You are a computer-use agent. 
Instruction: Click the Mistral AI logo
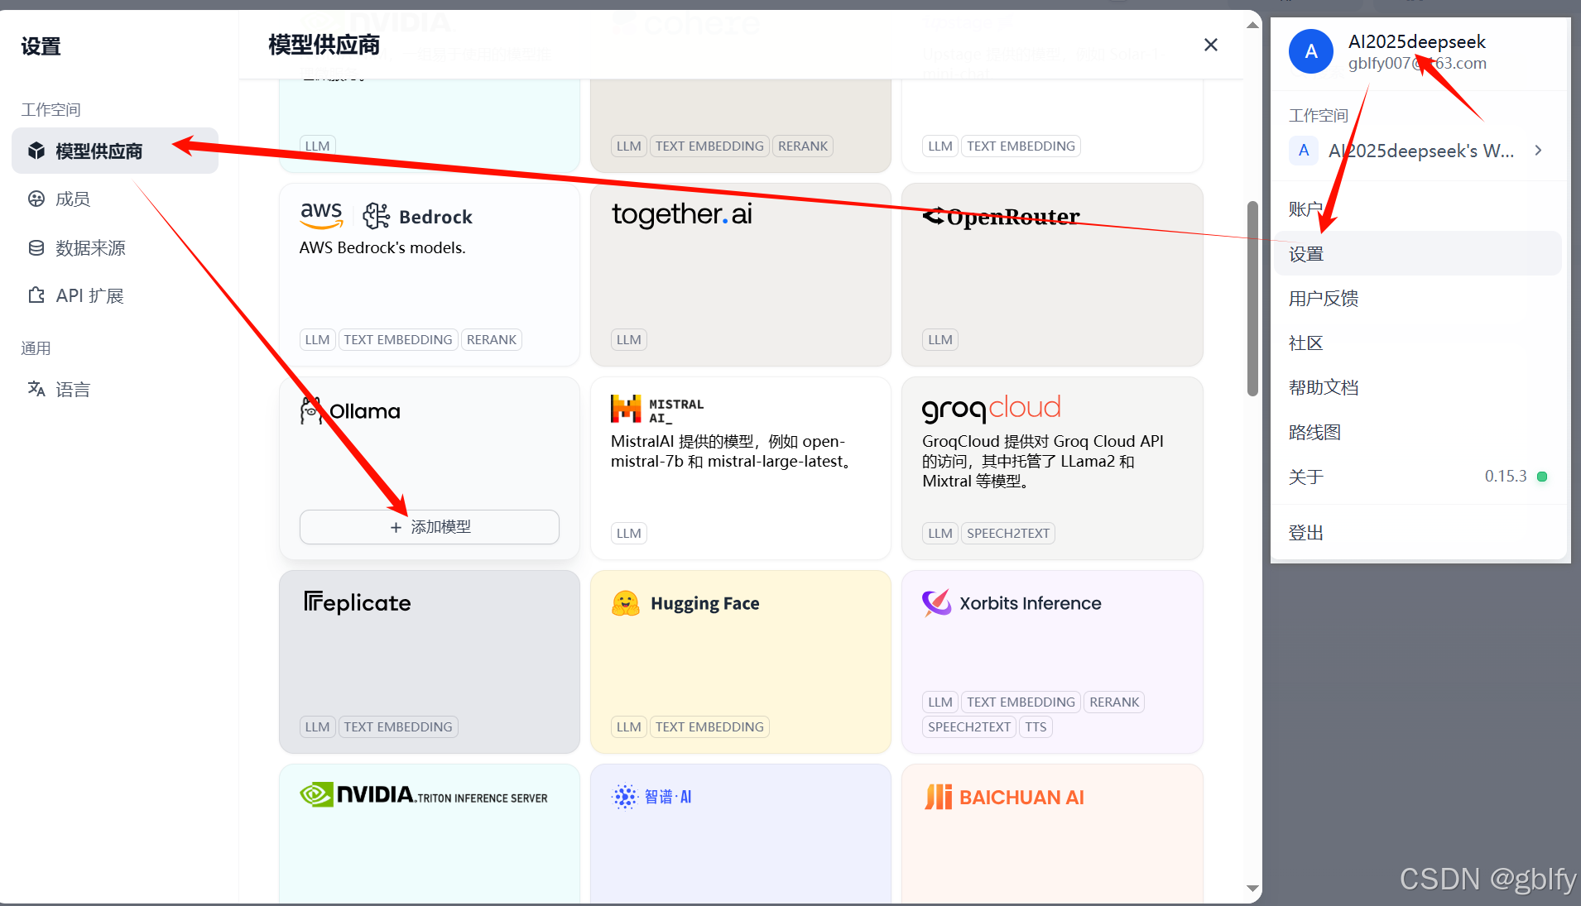pos(657,410)
